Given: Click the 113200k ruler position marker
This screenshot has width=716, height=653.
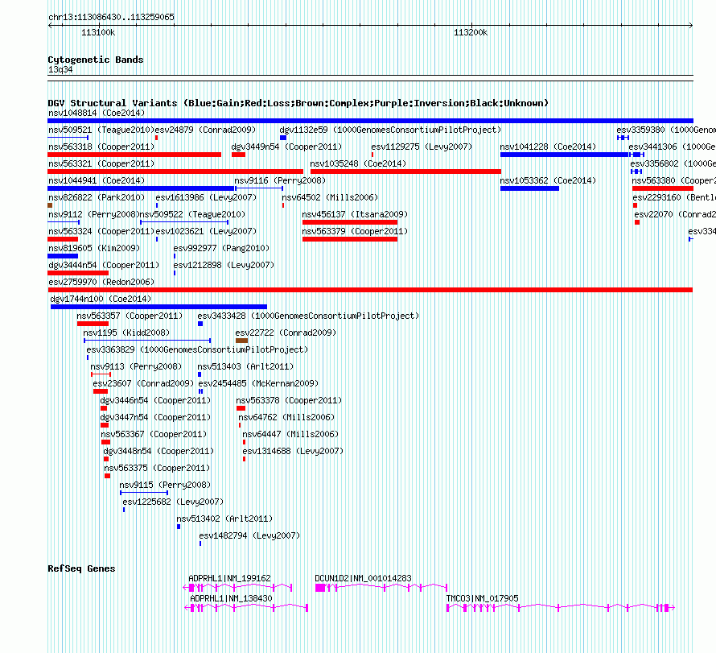Looking at the screenshot, I should tap(471, 32).
